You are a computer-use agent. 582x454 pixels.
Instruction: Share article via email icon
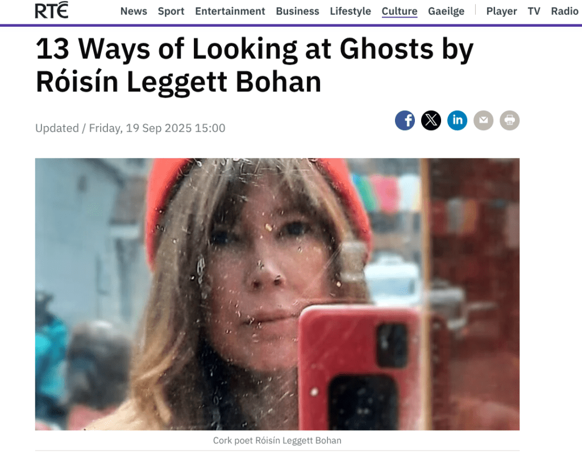(483, 120)
